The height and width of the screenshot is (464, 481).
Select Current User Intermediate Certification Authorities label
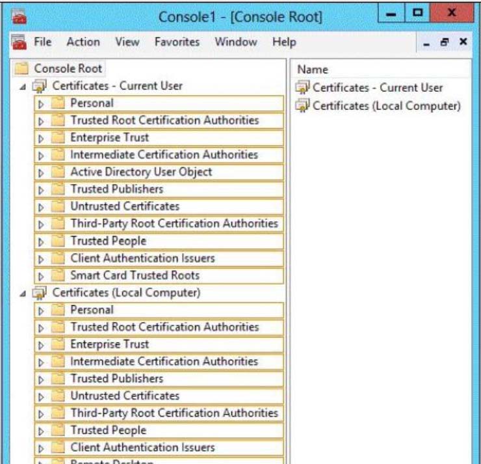point(164,154)
